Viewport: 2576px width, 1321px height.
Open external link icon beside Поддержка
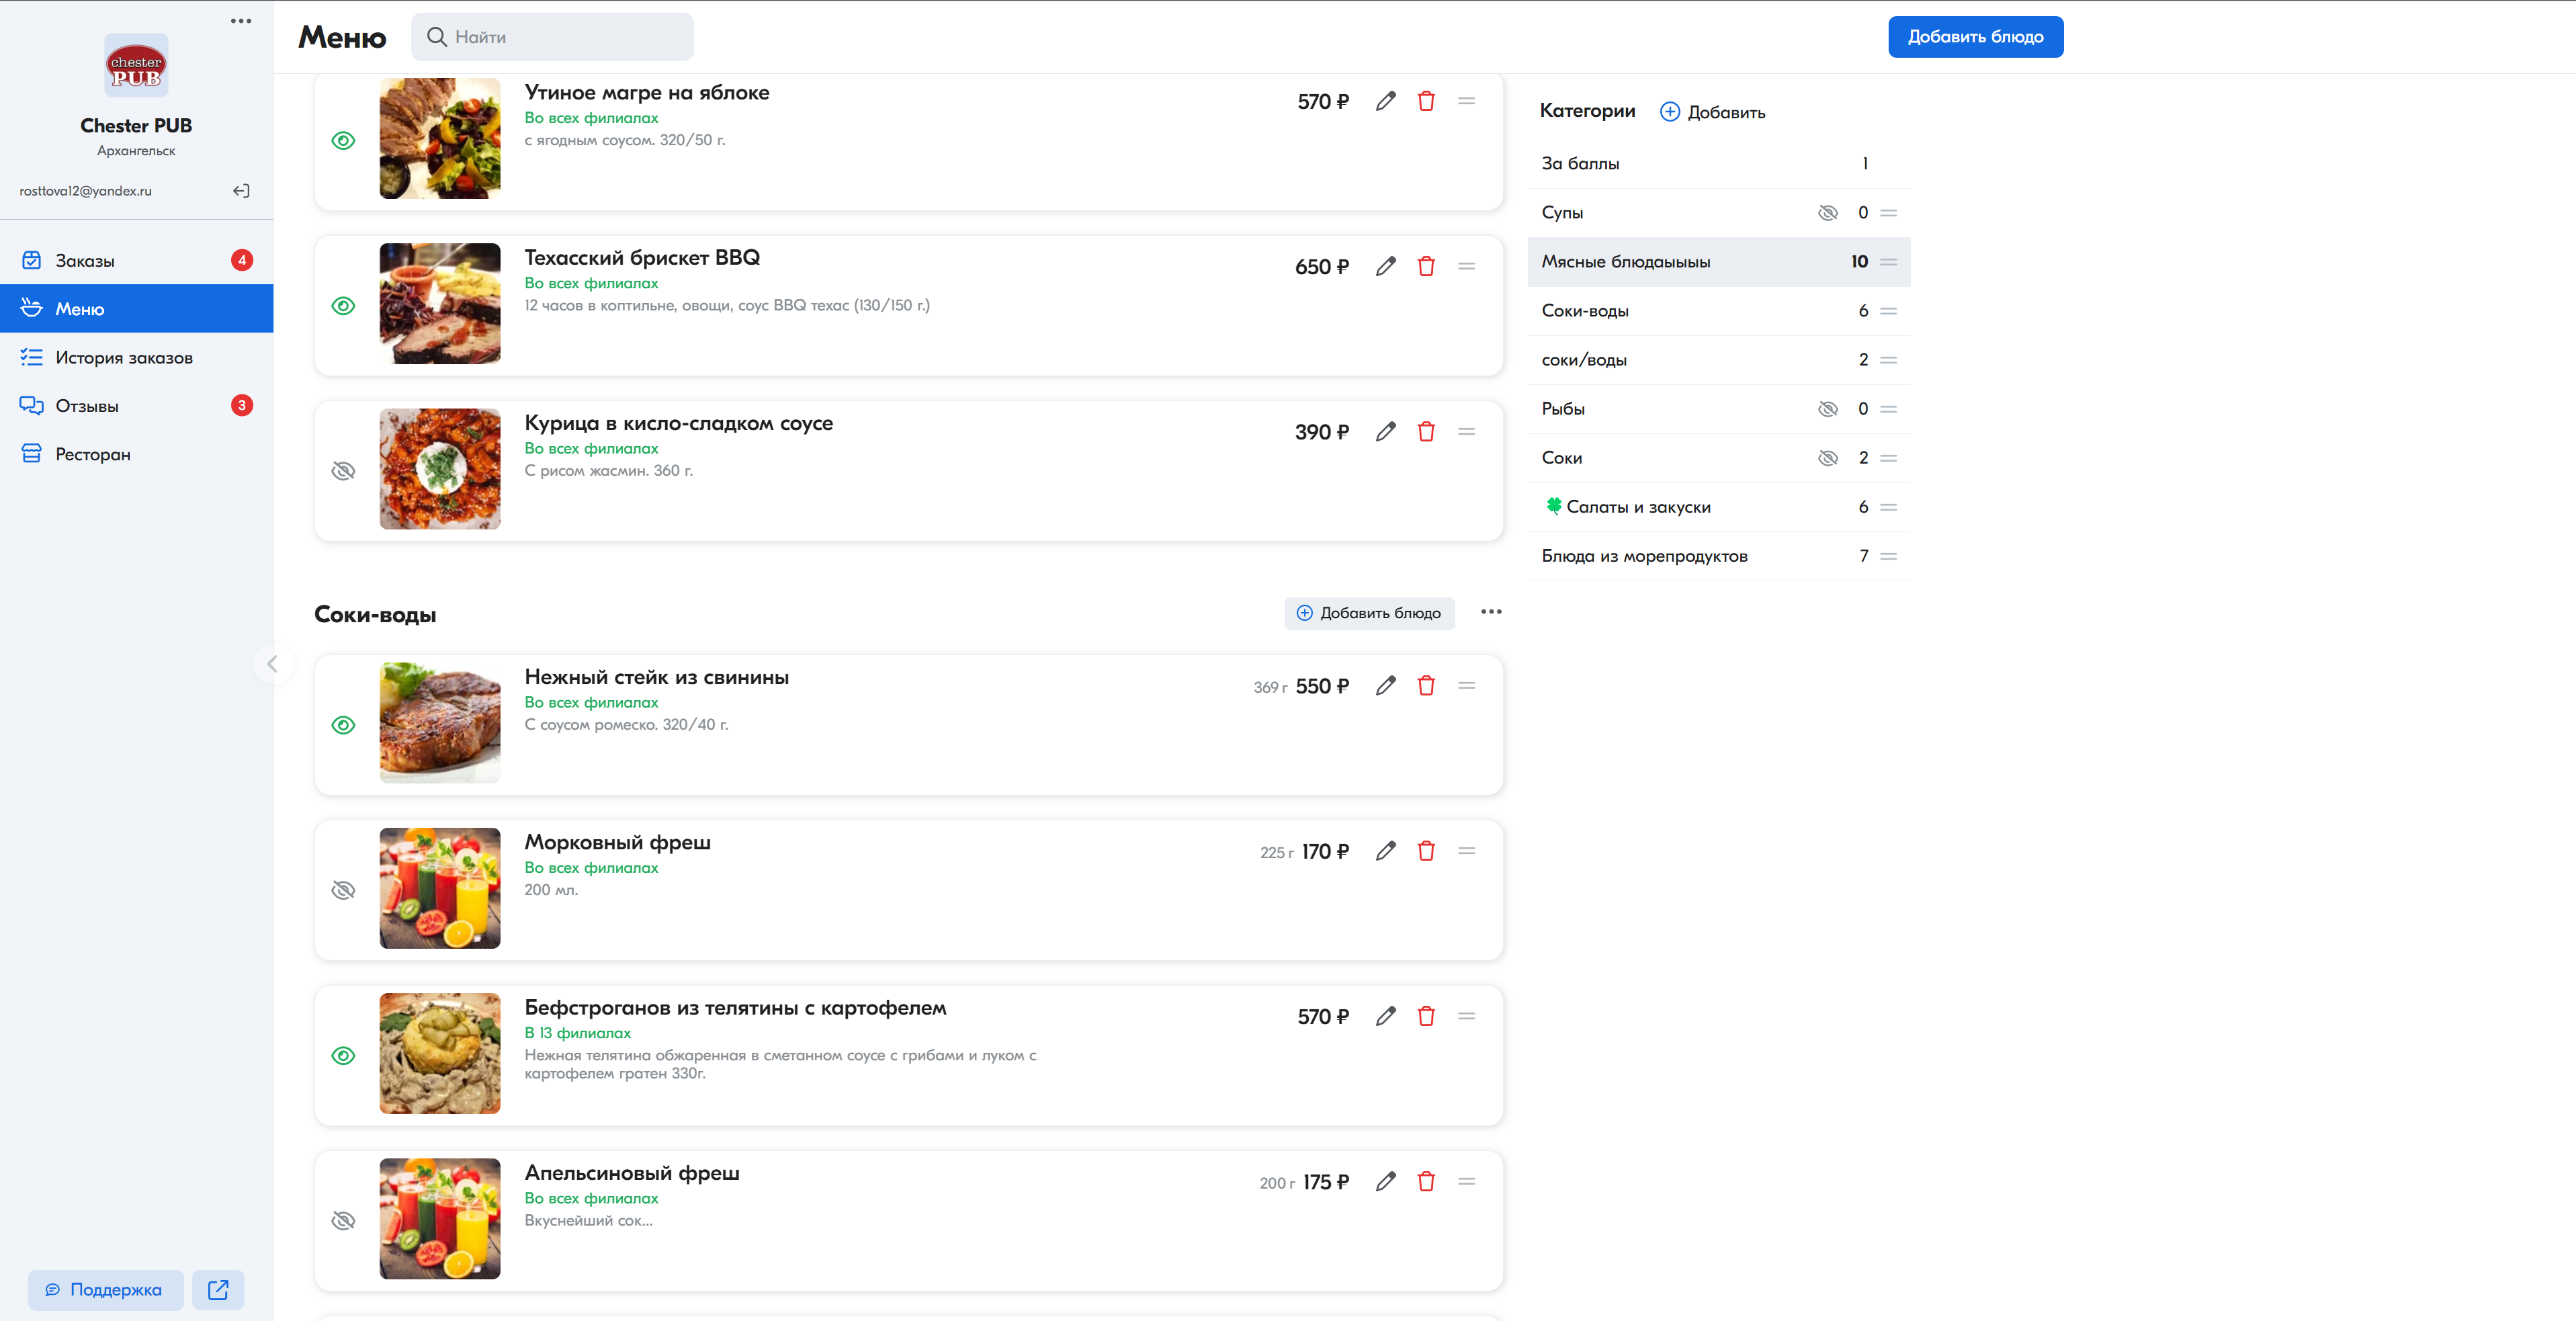click(218, 1289)
